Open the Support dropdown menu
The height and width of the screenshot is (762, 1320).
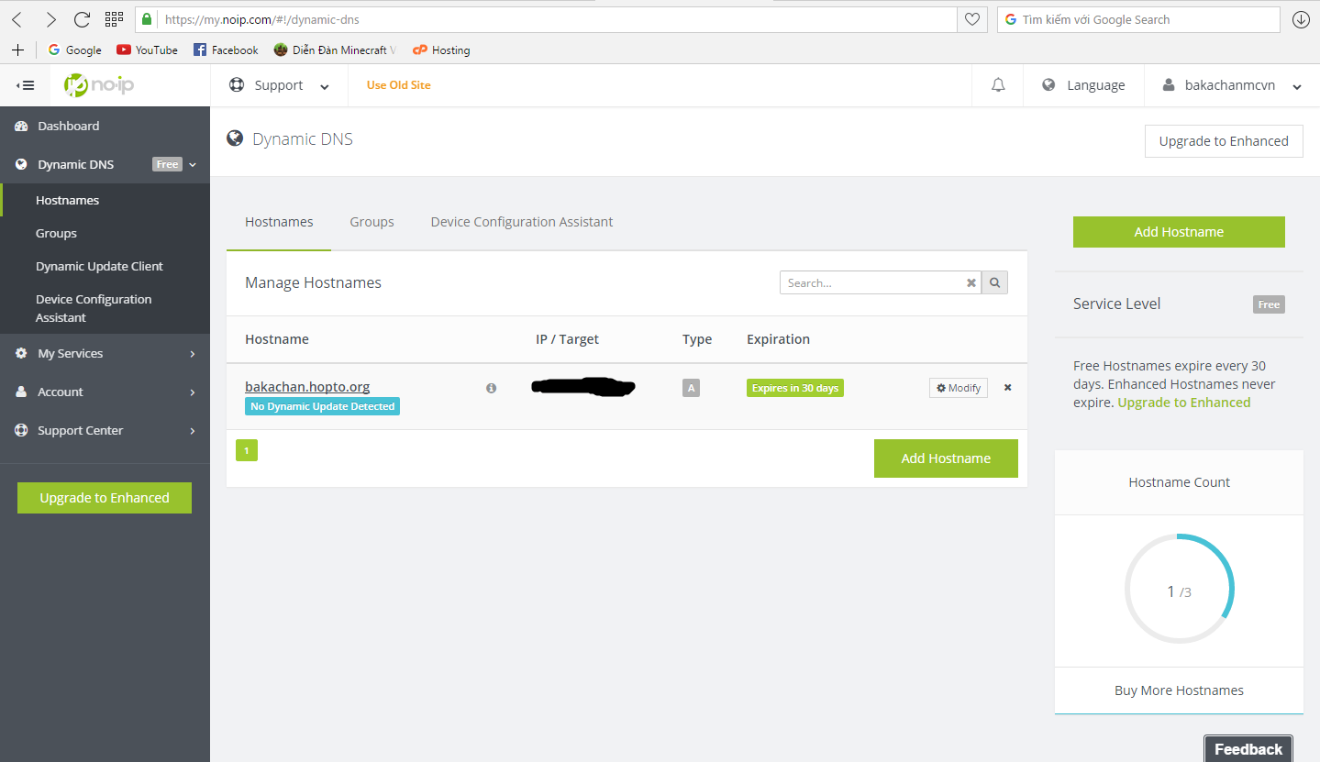pos(279,85)
